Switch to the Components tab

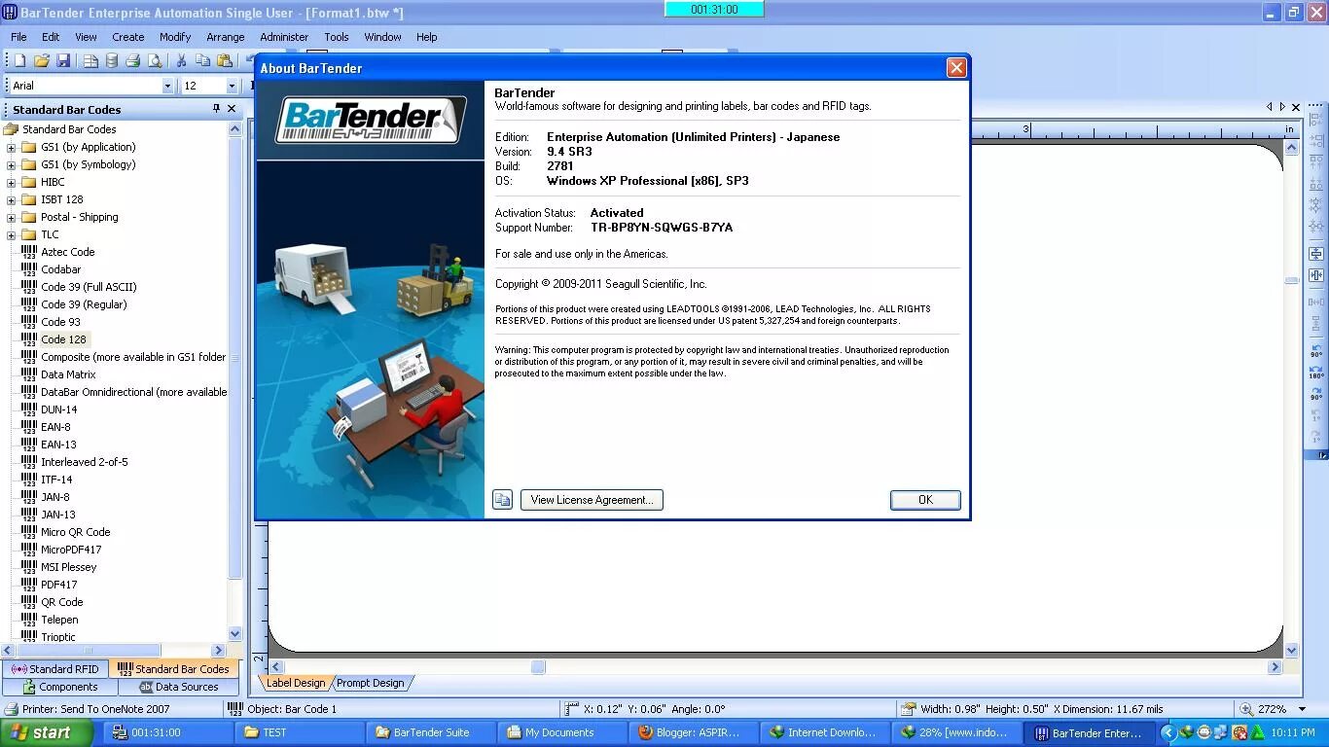[58, 687]
